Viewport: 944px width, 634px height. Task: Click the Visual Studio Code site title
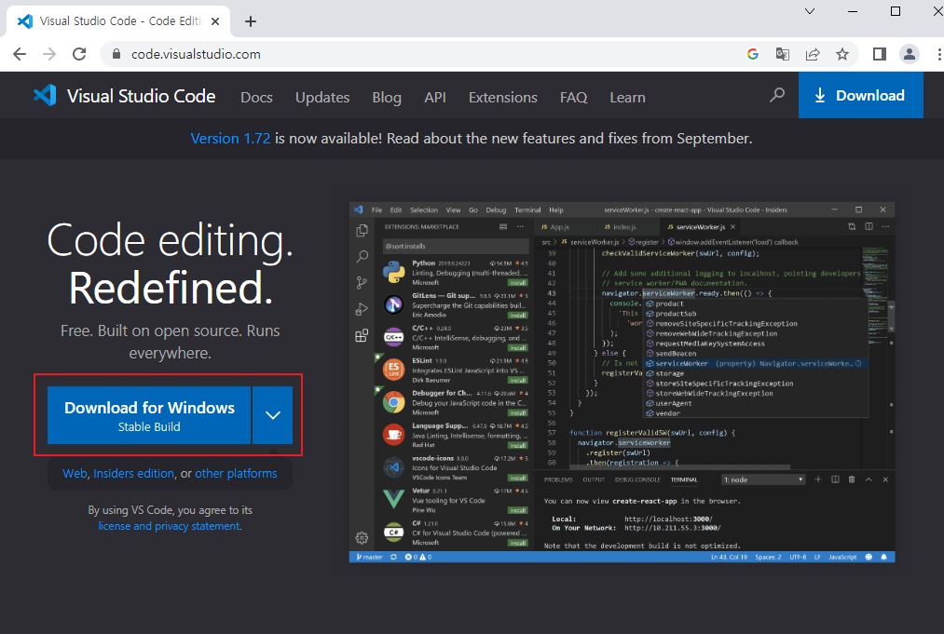click(141, 96)
